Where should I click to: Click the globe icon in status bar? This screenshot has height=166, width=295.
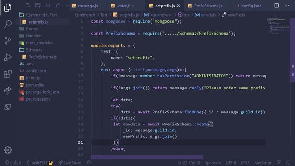tap(88, 162)
